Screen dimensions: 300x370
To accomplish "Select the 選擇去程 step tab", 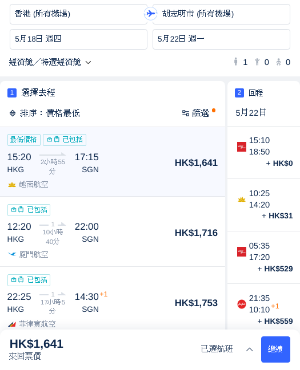I will click(x=31, y=93).
